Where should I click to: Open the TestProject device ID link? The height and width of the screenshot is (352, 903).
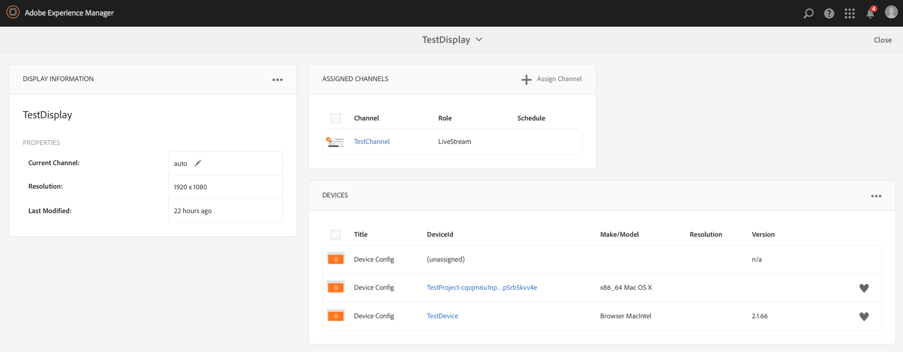pyautogui.click(x=482, y=287)
